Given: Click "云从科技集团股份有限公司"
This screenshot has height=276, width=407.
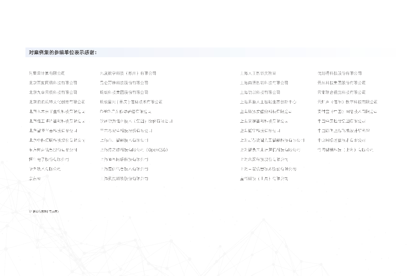Looking at the screenshot, I should pyautogui.click(x=341, y=83).
